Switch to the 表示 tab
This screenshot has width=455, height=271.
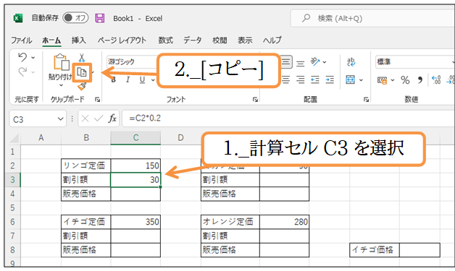pyautogui.click(x=245, y=40)
